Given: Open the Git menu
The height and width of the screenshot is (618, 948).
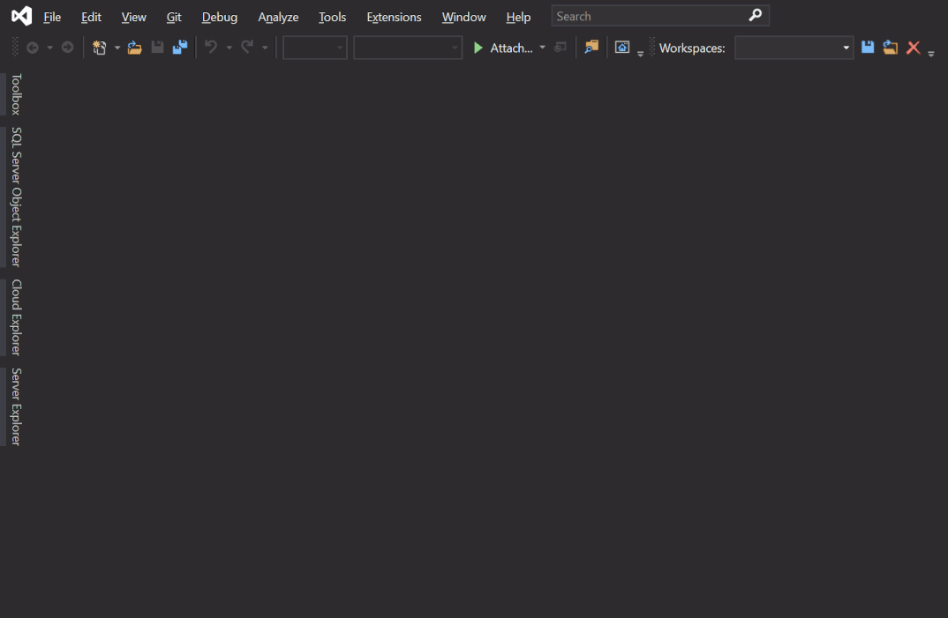Looking at the screenshot, I should [174, 17].
